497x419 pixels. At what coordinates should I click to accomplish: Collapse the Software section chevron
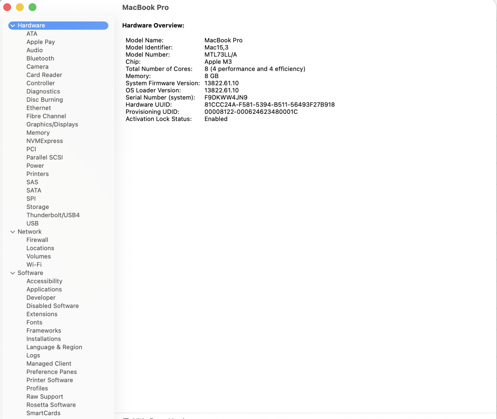coord(13,273)
